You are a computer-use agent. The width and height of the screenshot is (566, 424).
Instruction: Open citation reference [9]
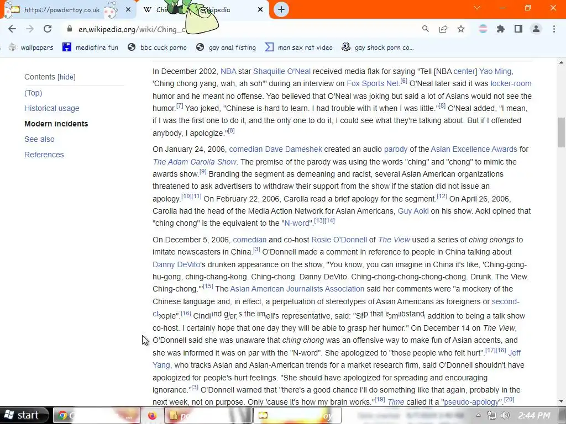203,171
